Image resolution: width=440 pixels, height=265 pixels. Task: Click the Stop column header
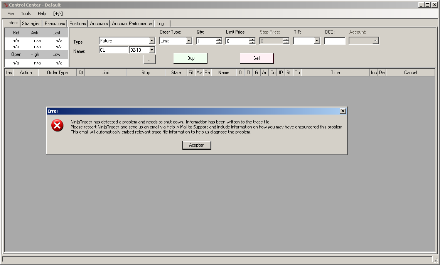click(x=146, y=73)
